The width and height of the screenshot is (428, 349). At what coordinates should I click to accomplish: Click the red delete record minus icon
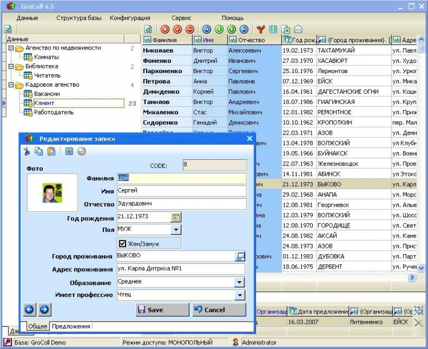tap(189, 29)
